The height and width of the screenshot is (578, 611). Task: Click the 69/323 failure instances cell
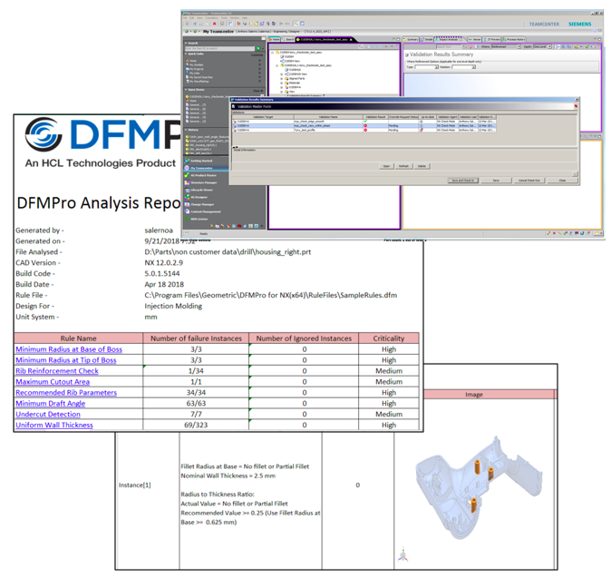tap(196, 426)
